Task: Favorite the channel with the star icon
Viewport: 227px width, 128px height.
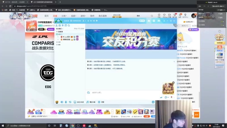Action: coord(88,21)
